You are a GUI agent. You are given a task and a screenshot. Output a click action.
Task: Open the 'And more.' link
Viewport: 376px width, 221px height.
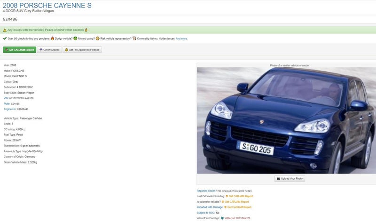click(181, 38)
